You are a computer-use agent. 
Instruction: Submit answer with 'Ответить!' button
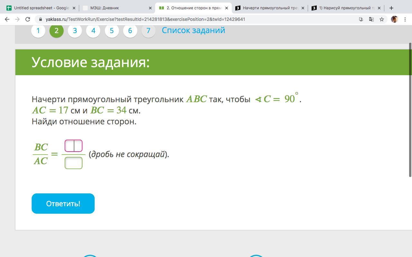(x=63, y=203)
